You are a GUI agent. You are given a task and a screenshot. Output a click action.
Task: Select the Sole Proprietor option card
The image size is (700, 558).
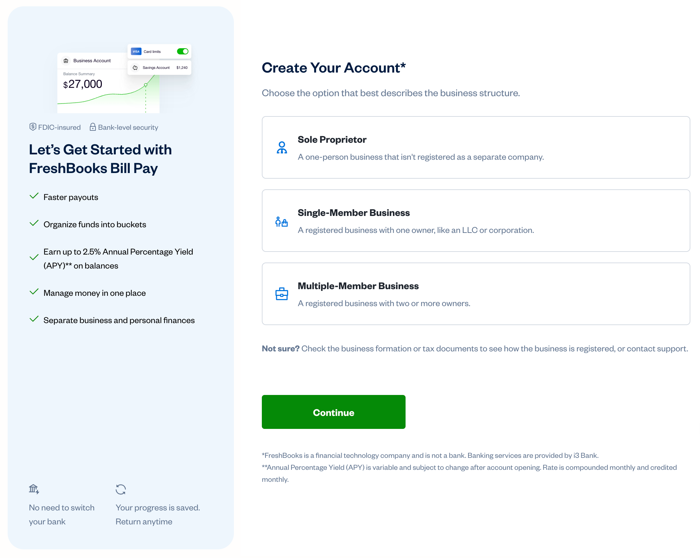click(476, 147)
